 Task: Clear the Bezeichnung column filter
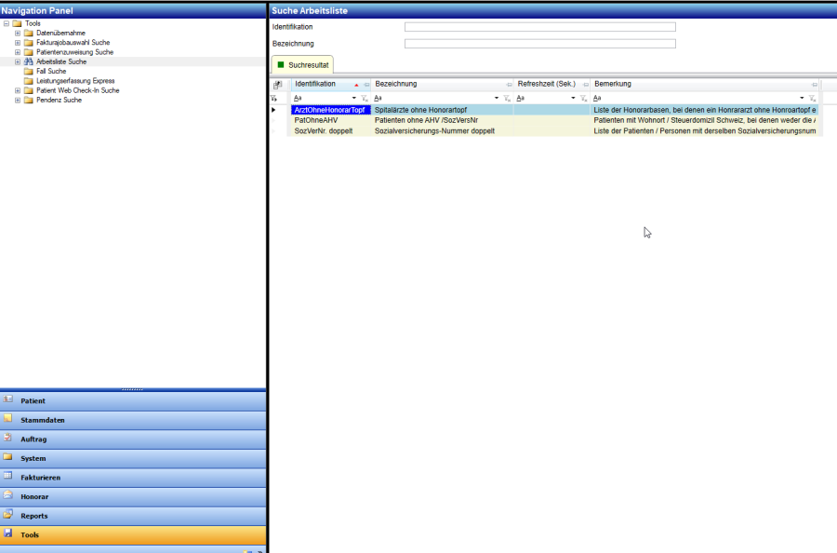[x=507, y=99]
